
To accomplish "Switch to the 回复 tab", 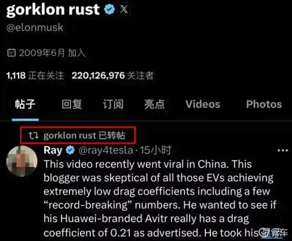I will pos(72,104).
